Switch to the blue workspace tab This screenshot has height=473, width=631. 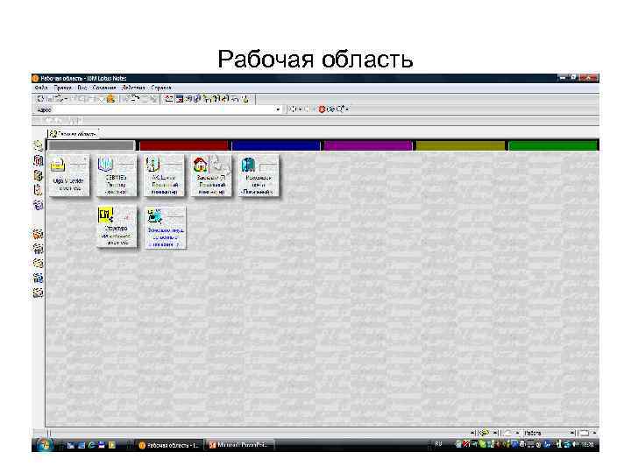(276, 145)
